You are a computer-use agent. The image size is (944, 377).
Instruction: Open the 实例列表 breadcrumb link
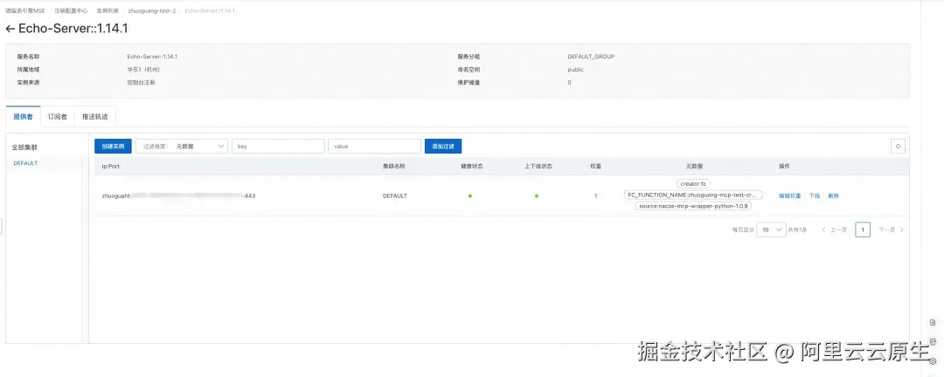point(108,10)
